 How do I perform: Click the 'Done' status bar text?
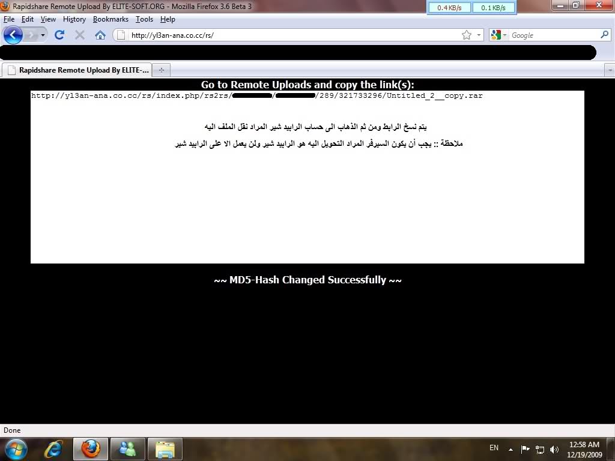click(12, 430)
